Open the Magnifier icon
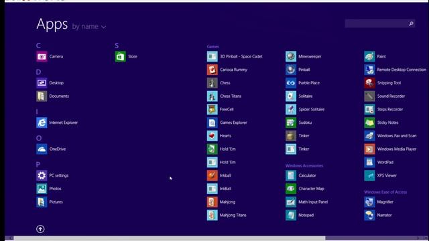429x241 pixels. (x=369, y=202)
